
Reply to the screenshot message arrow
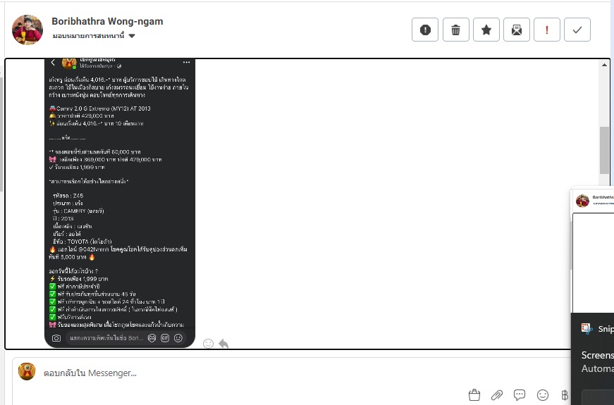223,344
